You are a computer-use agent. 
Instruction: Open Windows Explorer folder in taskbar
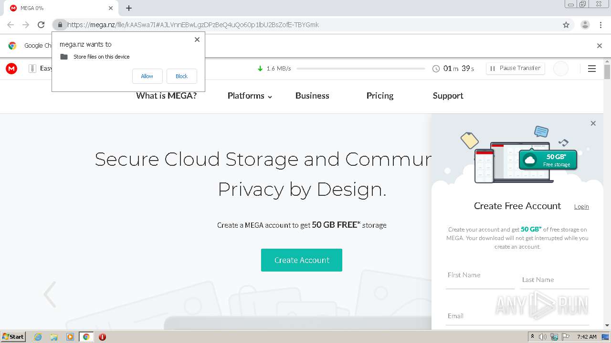coord(54,337)
